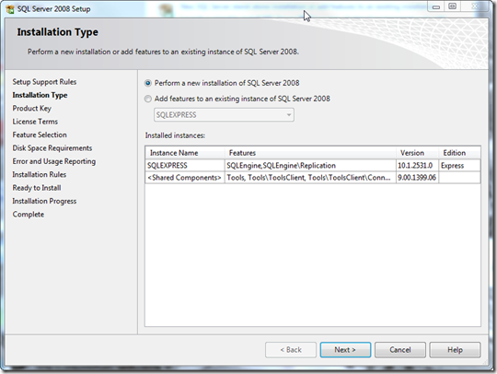
Task: Click version 9.00.1399.06 cell
Action: tap(418, 178)
